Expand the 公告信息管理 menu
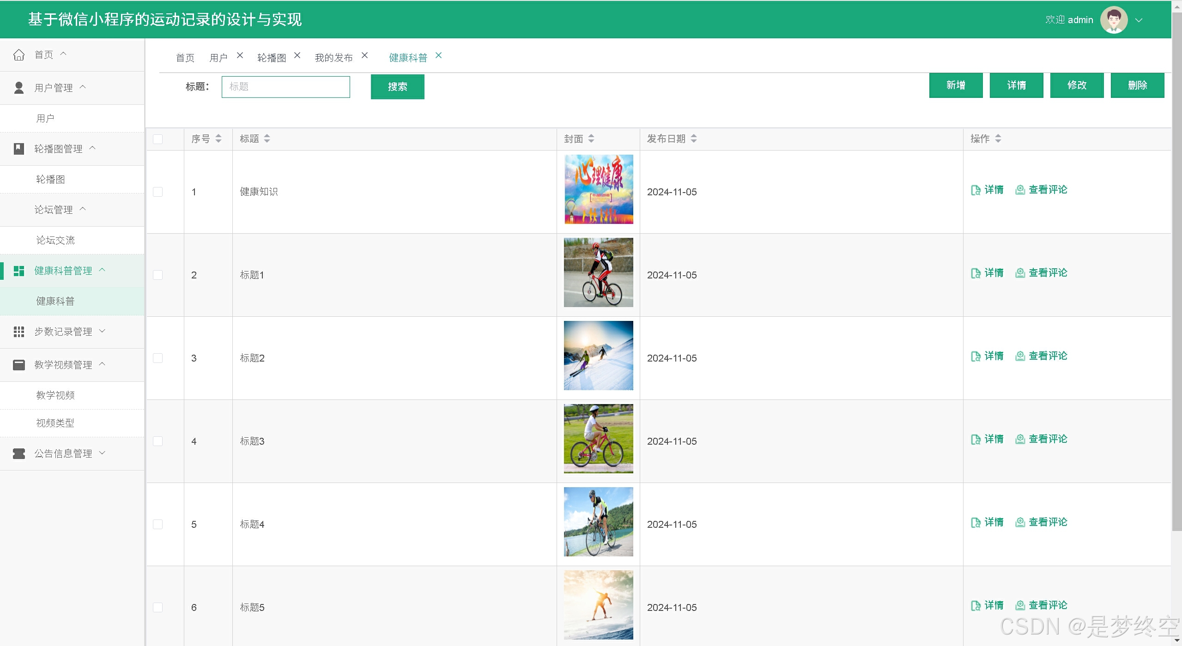The width and height of the screenshot is (1182, 646). (x=63, y=453)
